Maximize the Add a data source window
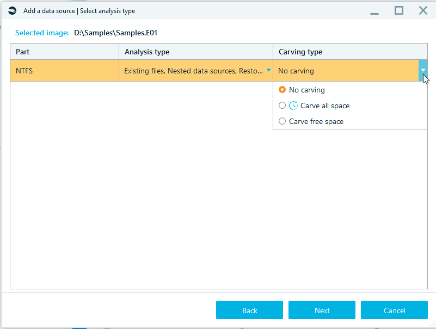 (x=399, y=11)
